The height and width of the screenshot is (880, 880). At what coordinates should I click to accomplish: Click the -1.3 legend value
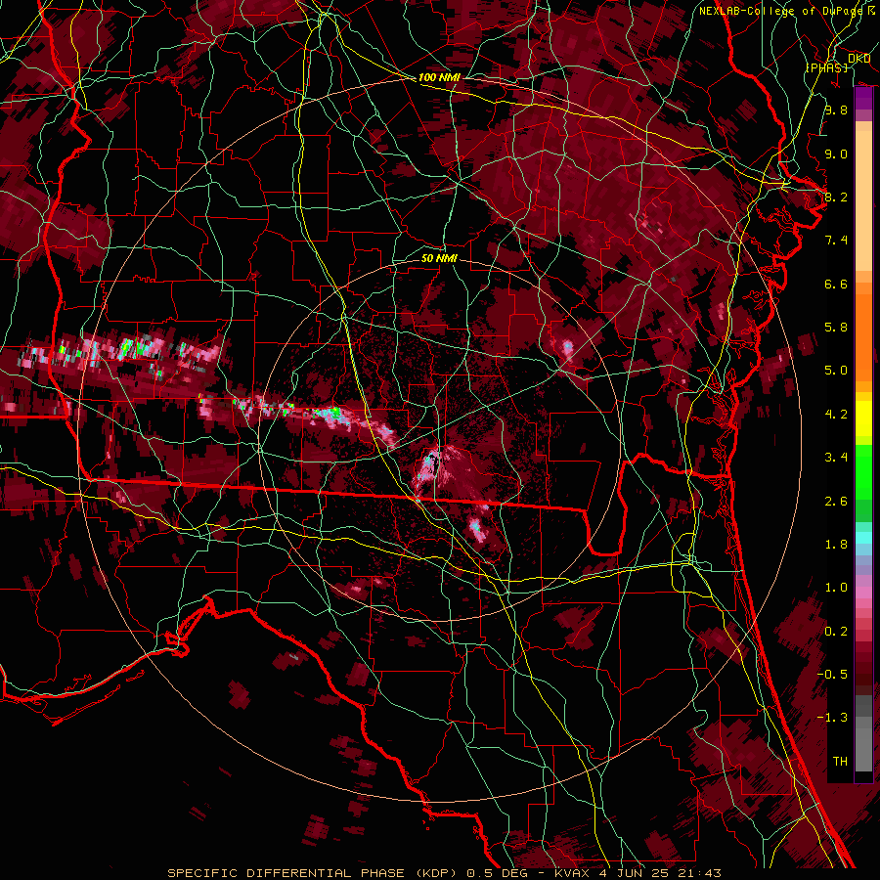832,718
